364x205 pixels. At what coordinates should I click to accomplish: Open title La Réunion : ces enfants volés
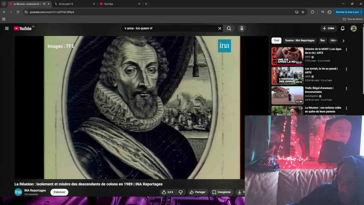coord(323,110)
